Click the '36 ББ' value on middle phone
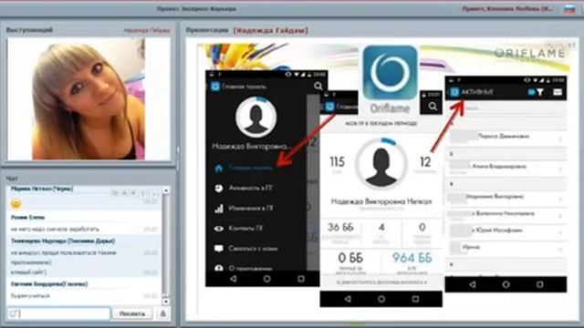 [340, 227]
